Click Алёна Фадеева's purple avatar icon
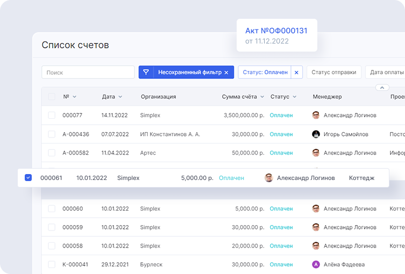Viewport: 405px width, 274px height. point(316,264)
